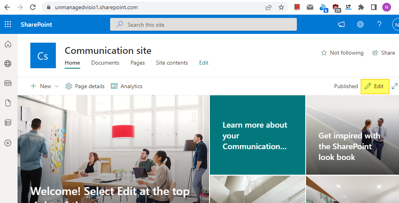
Task: Click the Share button
Action: (x=384, y=53)
